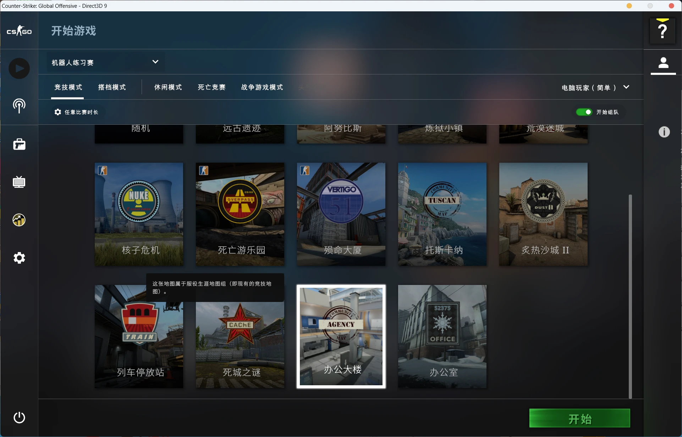The width and height of the screenshot is (682, 437).
Task: Open the inventory briefcase icon
Action: 19,144
